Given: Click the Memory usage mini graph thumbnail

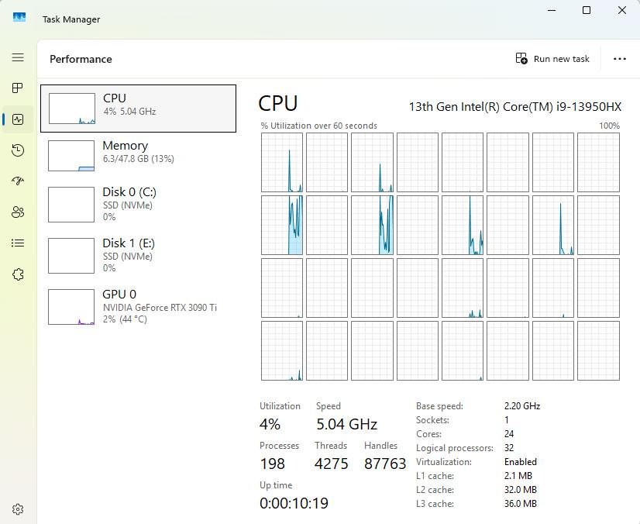Looking at the screenshot, I should (x=71, y=156).
